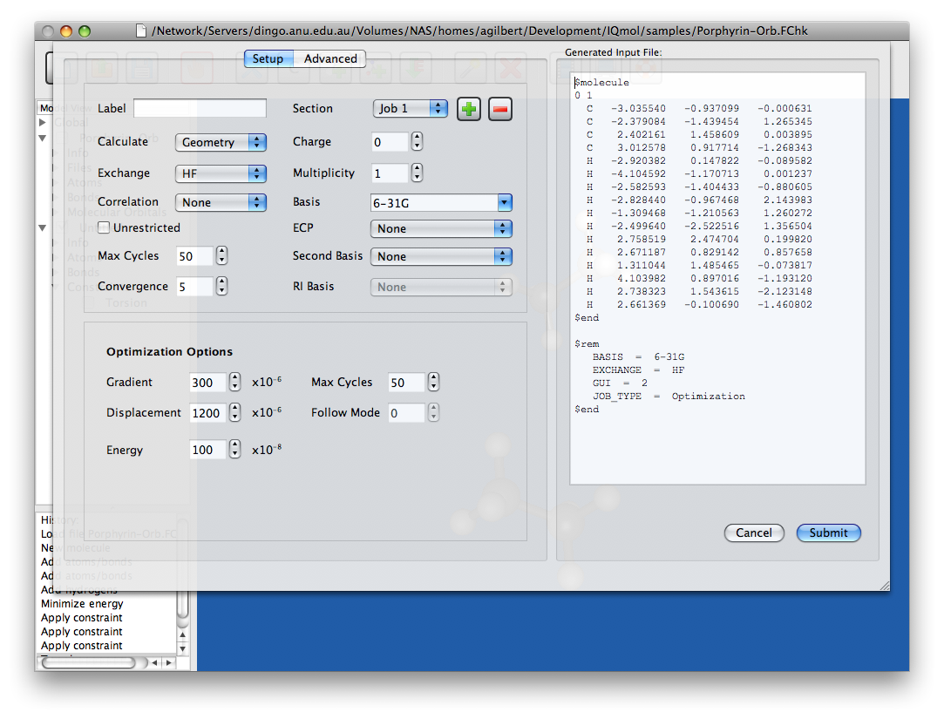Click the Charge value field

tap(391, 142)
